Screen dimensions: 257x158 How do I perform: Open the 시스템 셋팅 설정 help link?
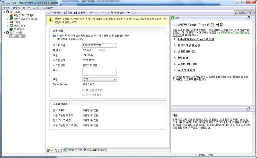pyautogui.click(x=188, y=64)
